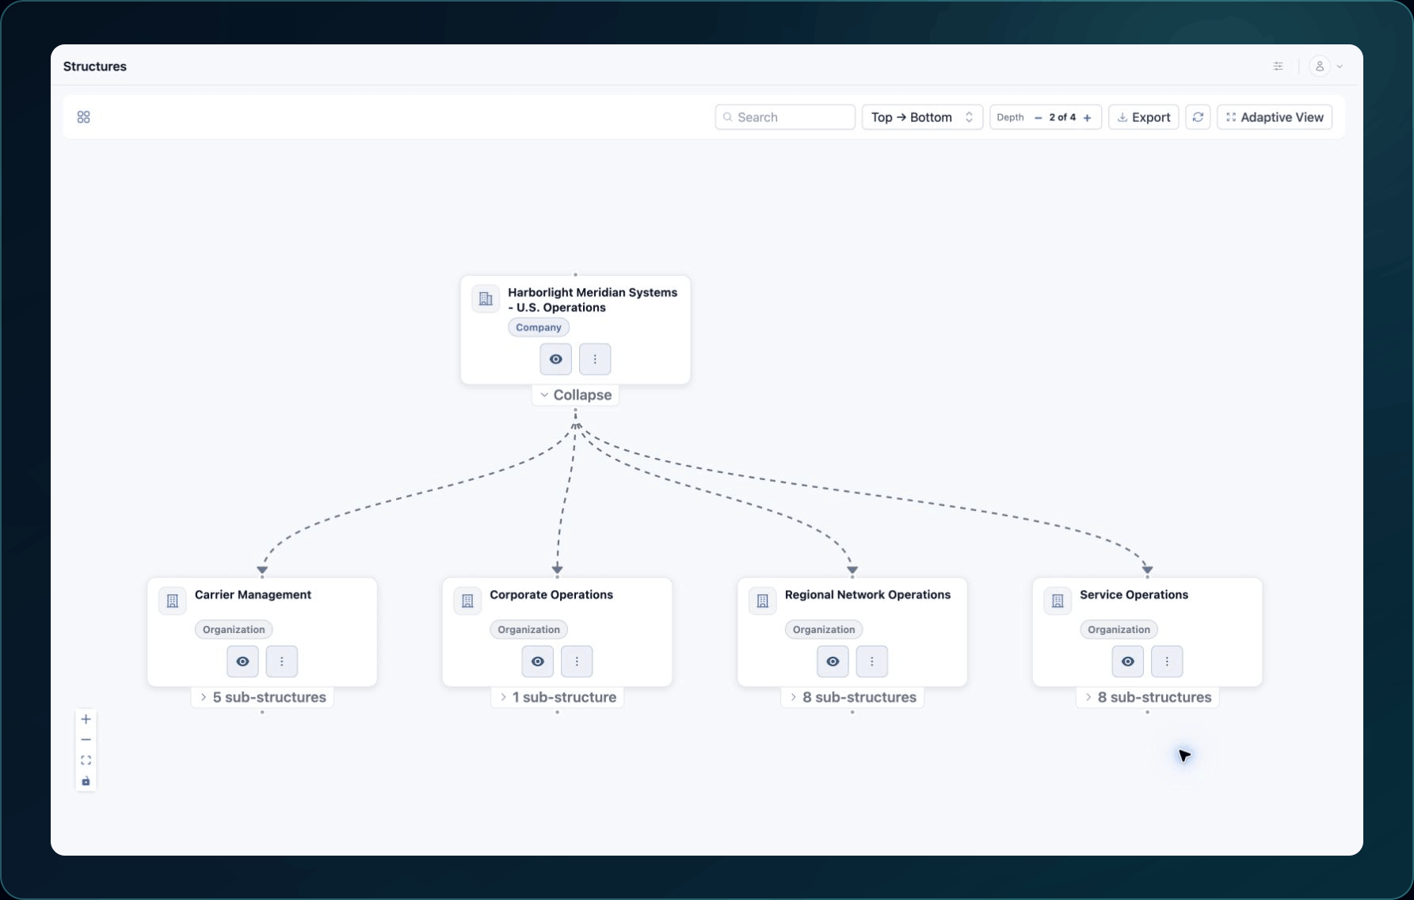
Task: Open the filter settings sliders icon
Action: point(1278,67)
